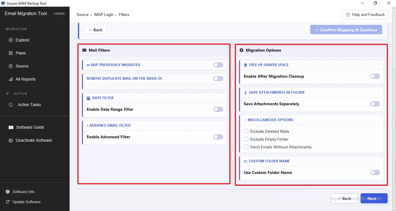Viewport: 396px width, 211px height.
Task: Click the Explore compass icon in sidebar
Action: tap(11, 40)
